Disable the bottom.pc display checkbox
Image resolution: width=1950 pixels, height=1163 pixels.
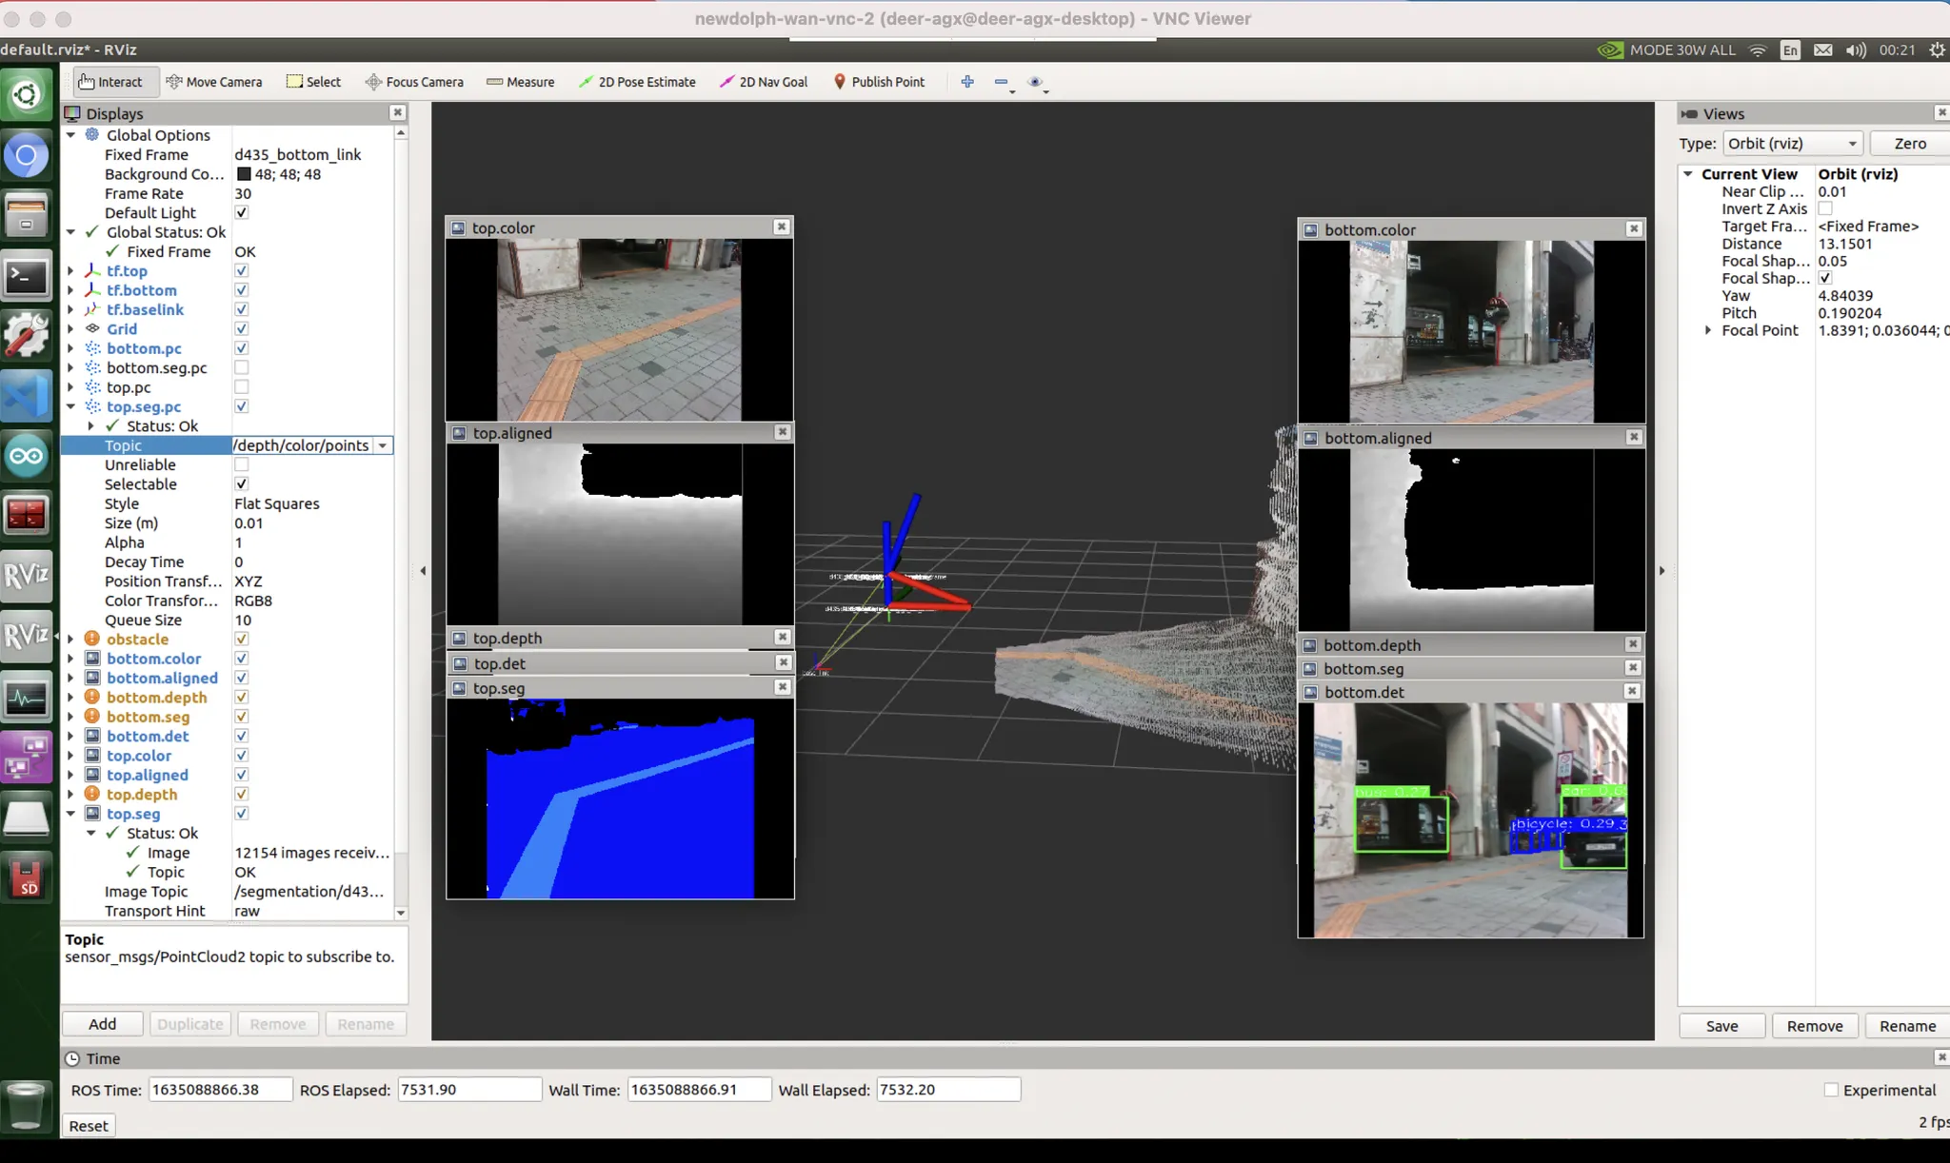[242, 348]
